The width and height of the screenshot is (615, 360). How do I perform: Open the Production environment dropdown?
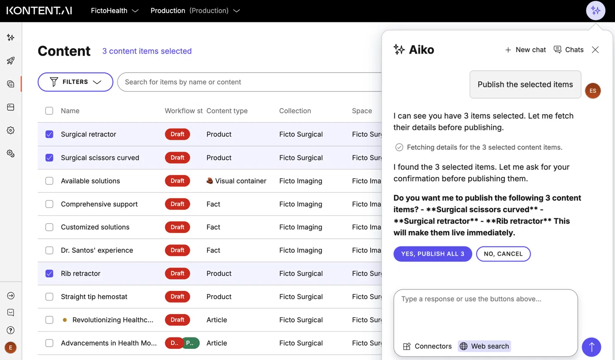pyautogui.click(x=195, y=11)
